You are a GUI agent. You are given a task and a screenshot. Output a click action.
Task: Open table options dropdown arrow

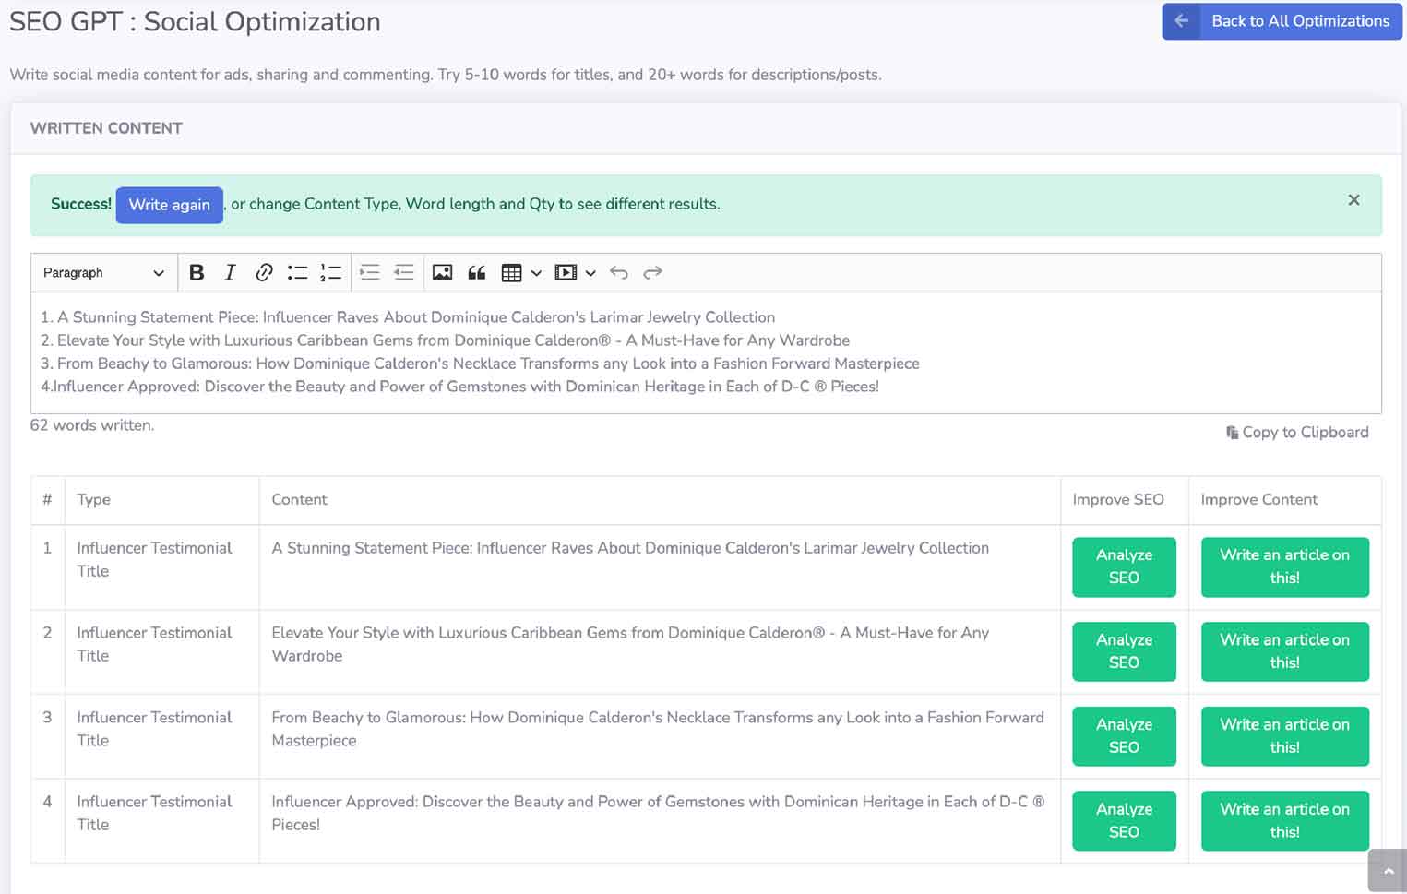coord(536,273)
